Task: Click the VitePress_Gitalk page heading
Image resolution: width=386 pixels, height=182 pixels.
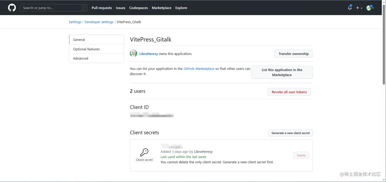Action: coord(151,40)
